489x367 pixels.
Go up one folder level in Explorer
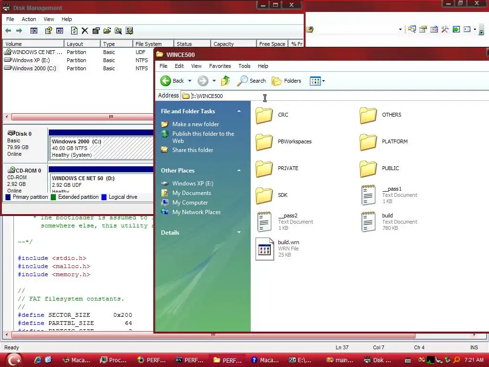tap(225, 81)
